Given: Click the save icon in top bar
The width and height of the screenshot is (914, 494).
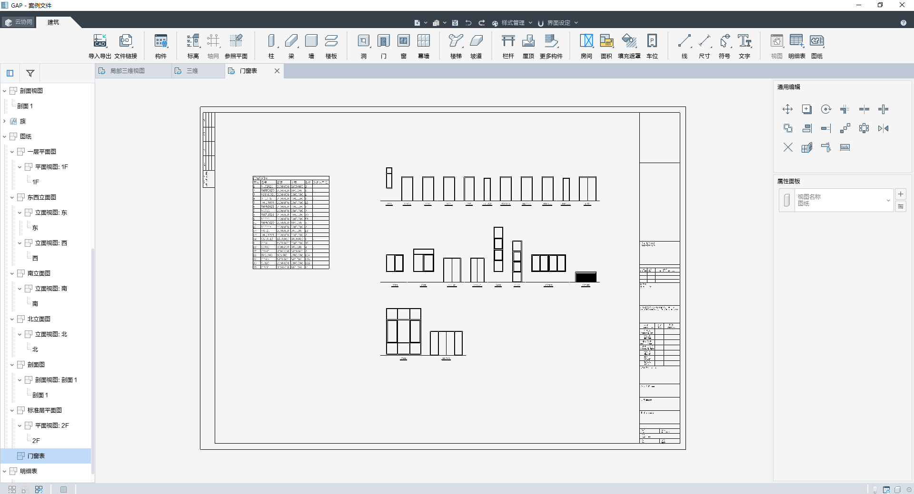Looking at the screenshot, I should pos(455,23).
